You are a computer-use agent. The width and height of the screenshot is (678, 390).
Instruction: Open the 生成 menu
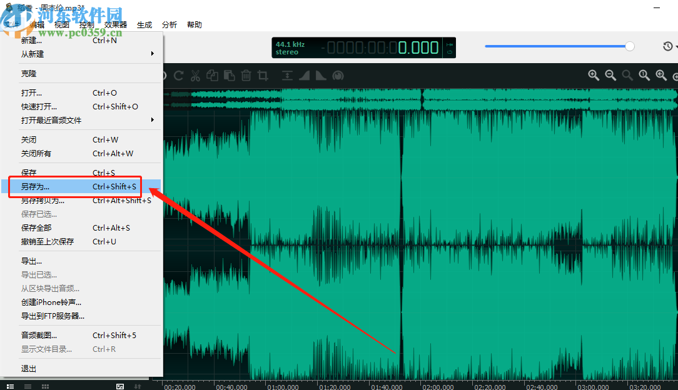click(x=144, y=24)
